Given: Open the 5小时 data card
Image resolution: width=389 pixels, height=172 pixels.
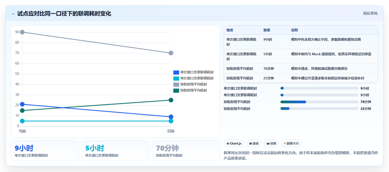Looking at the screenshot, I should click(115, 151).
